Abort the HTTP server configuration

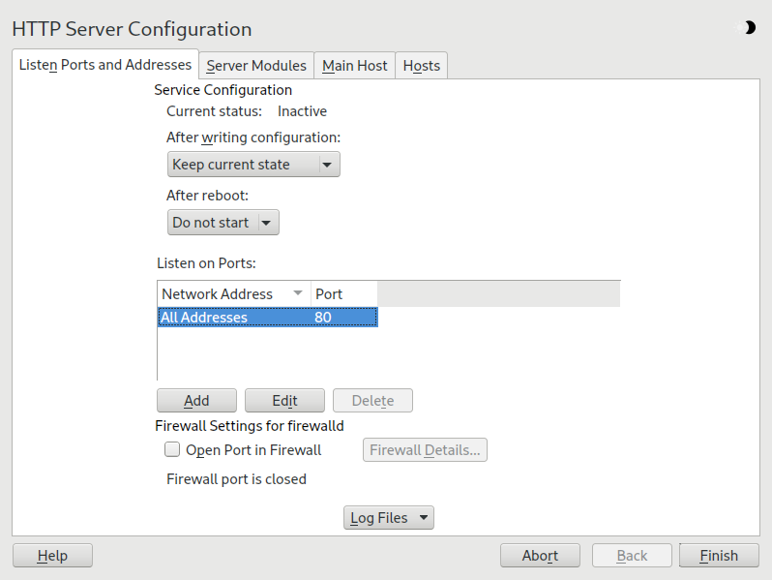[540, 555]
